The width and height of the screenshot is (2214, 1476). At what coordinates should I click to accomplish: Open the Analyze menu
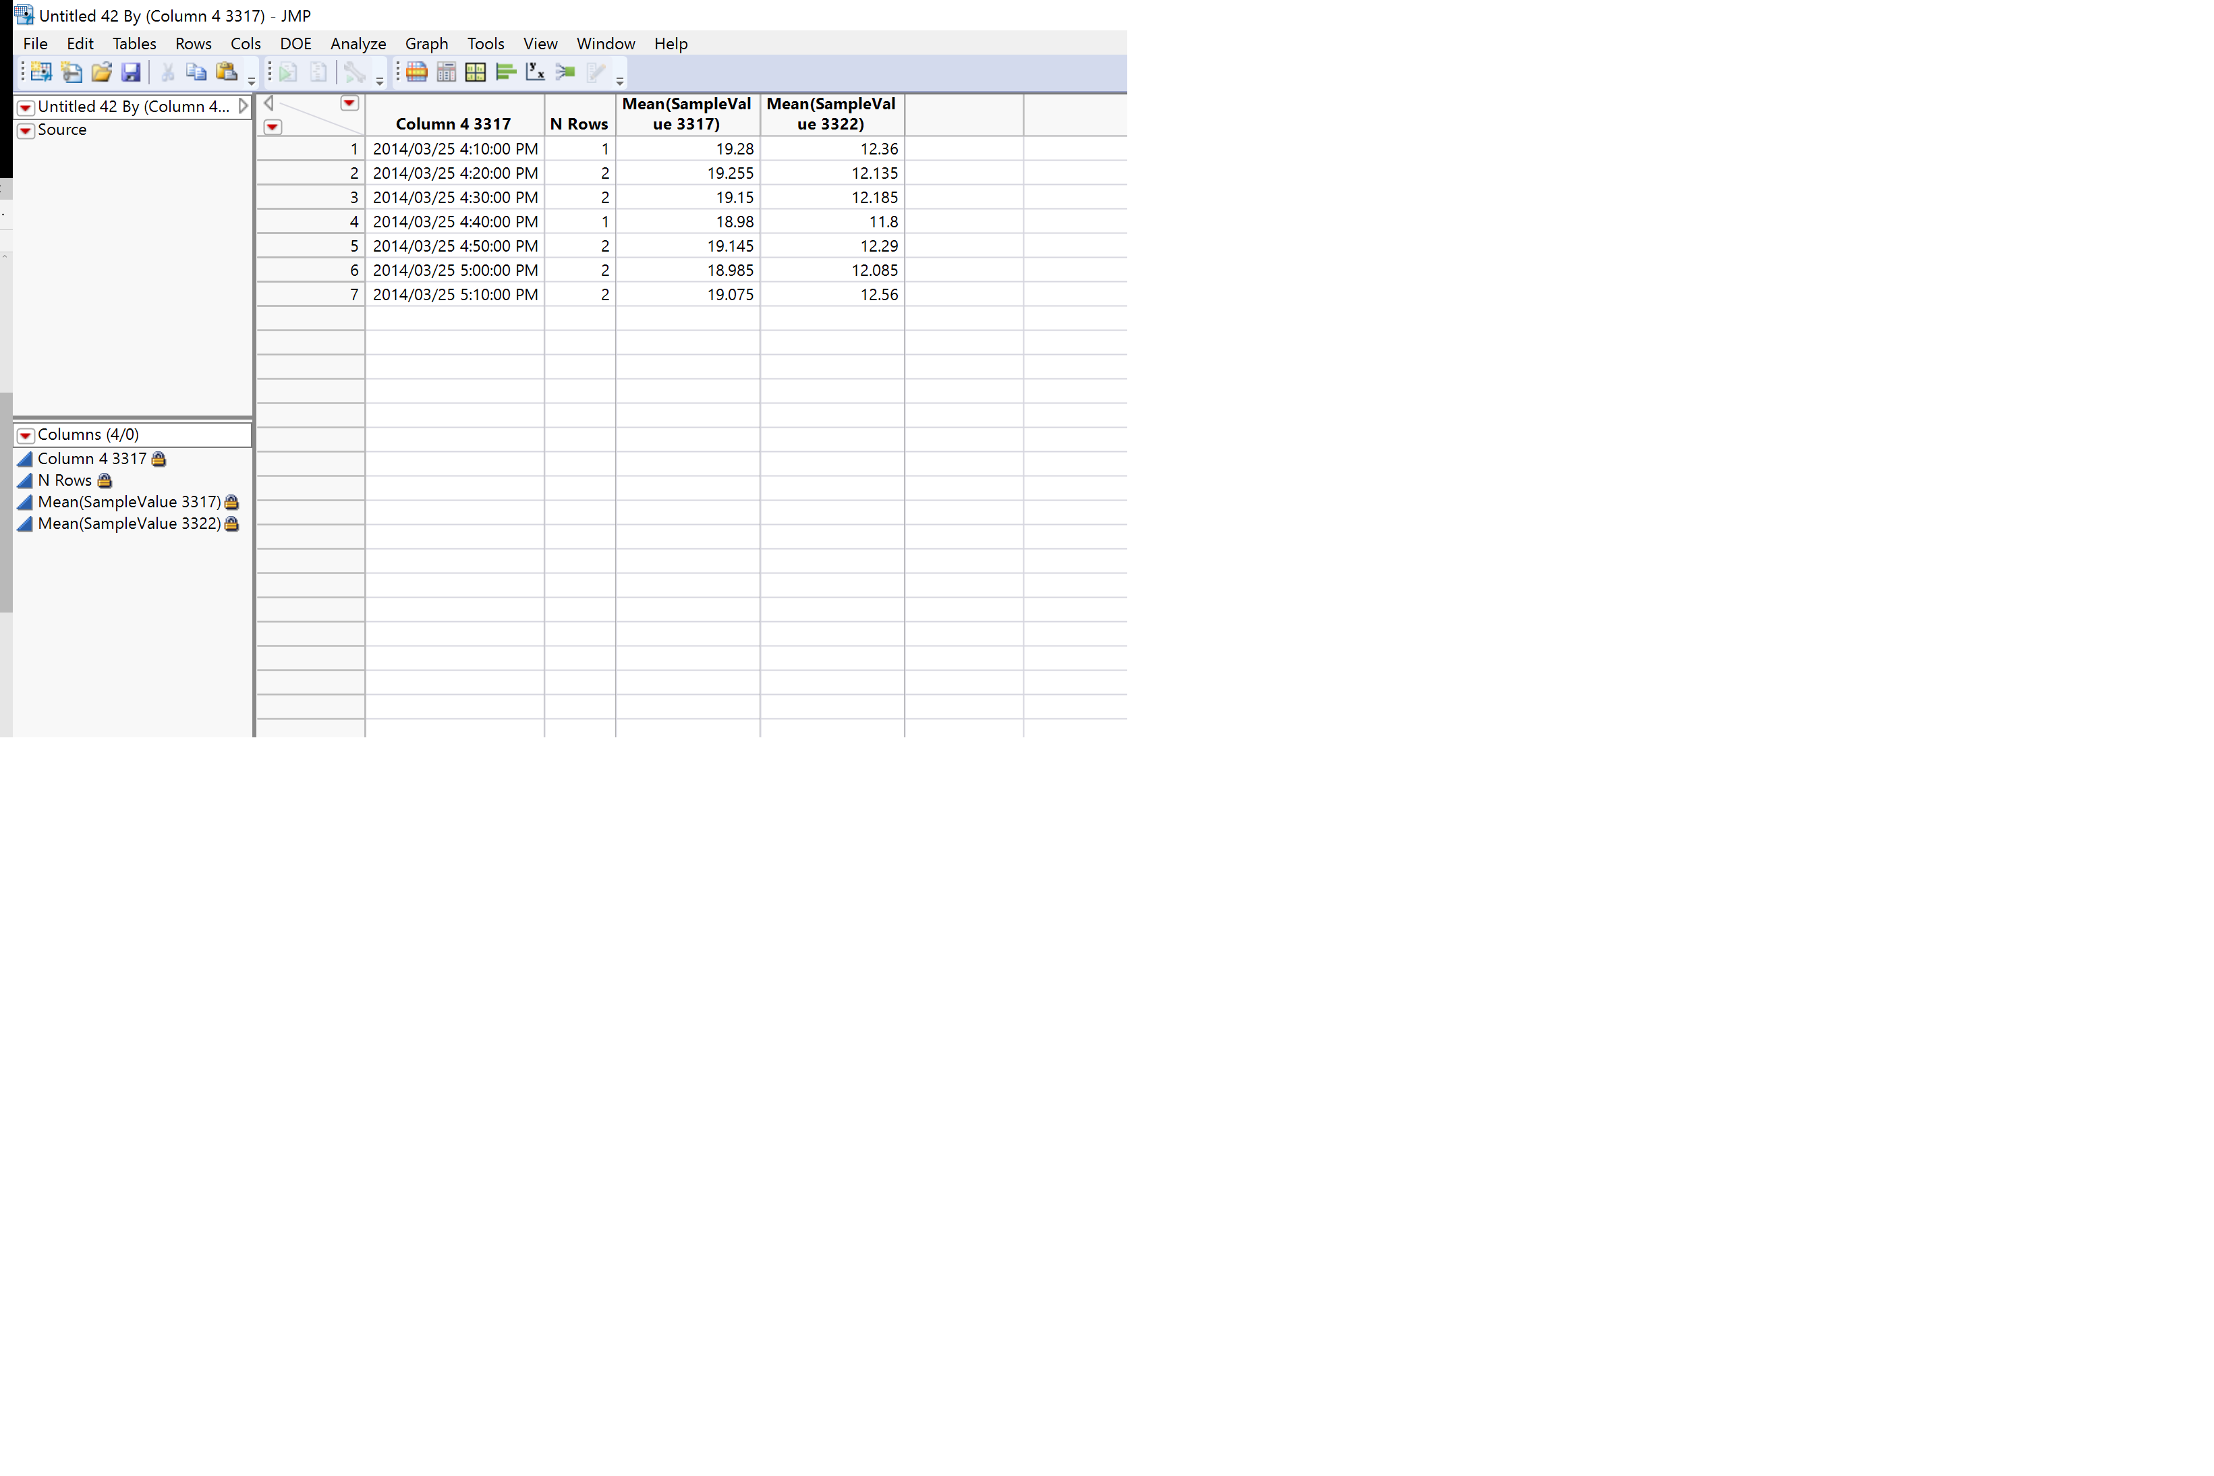point(358,43)
